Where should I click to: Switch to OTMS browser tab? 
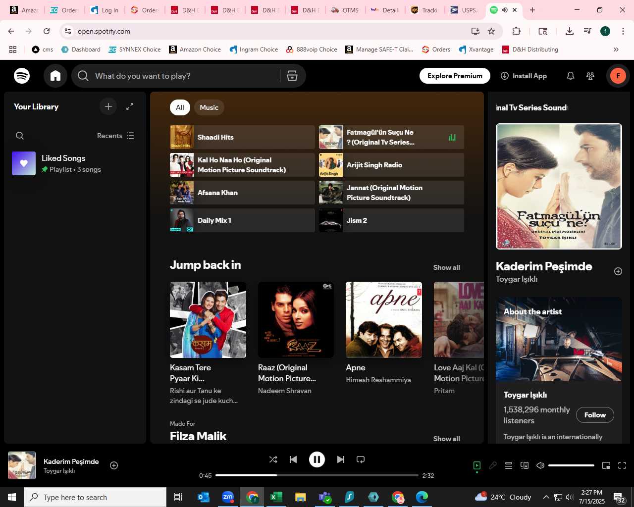pyautogui.click(x=345, y=10)
